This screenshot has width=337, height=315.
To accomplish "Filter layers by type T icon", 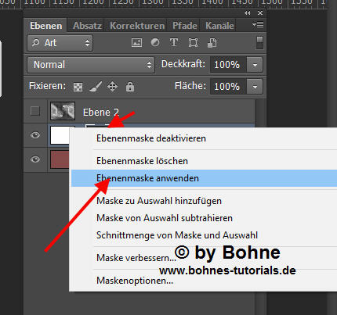I will tap(174, 42).
